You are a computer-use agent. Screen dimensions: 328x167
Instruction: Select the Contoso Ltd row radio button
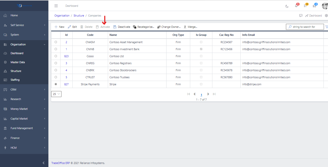click(x=56, y=56)
